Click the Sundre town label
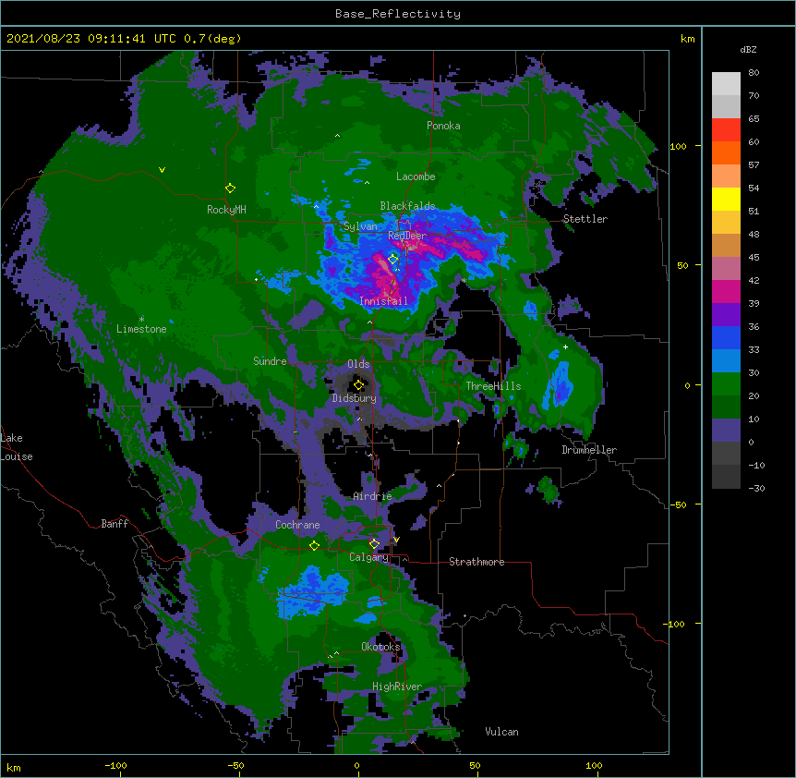 270,361
